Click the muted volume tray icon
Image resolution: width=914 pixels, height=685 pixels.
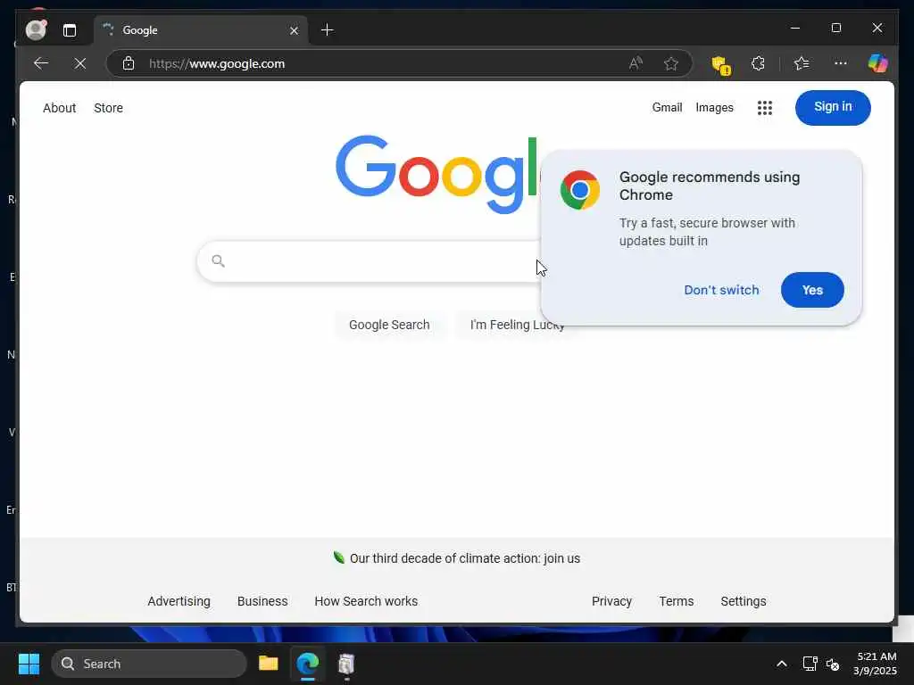pos(833,664)
